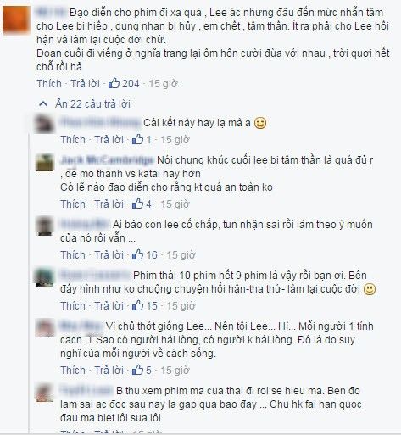Click the smiley emoji after 'hay lạ mà ạ'
This screenshot has width=401, height=435.
(260, 123)
